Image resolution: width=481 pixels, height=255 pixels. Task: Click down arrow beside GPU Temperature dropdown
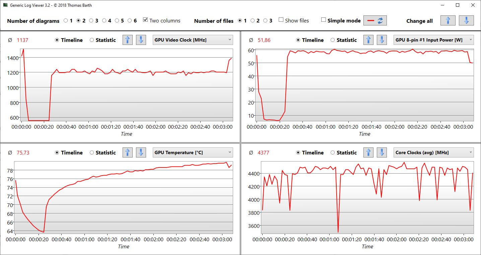(x=141, y=152)
